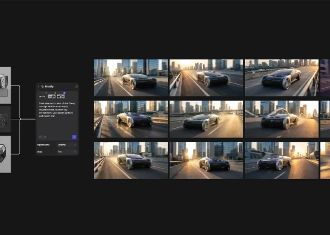Click the top input node on left
The height and width of the screenshot is (235, 330).
pyautogui.click(x=5, y=85)
